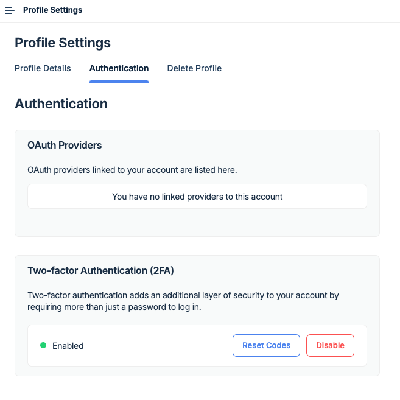Image resolution: width=400 pixels, height=400 pixels.
Task: Click the Authentication section heading
Action: 61,104
